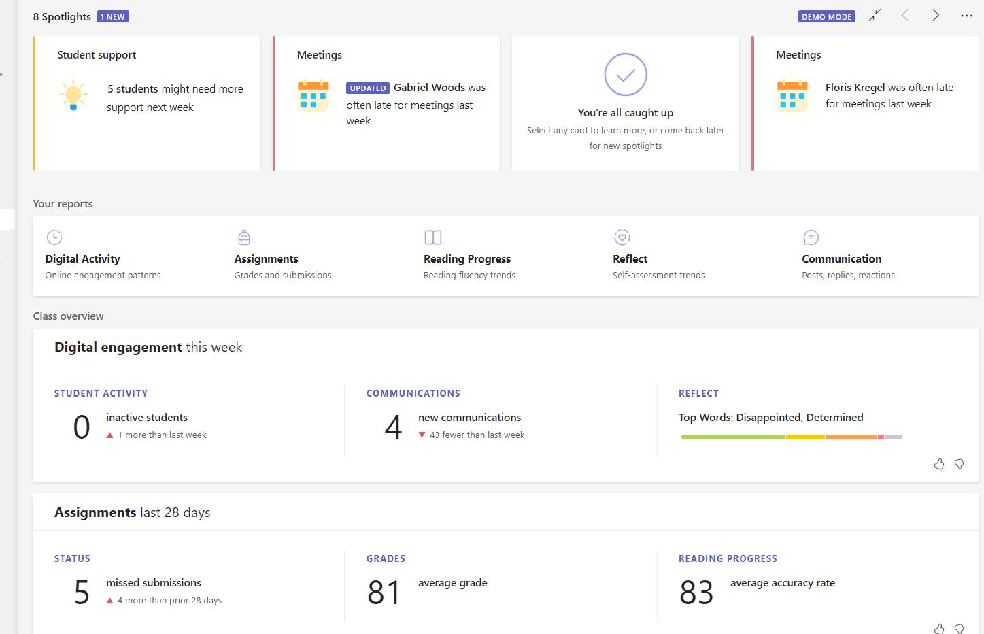Image resolution: width=984 pixels, height=634 pixels.
Task: Click the Demo Mode badge
Action: tap(826, 16)
